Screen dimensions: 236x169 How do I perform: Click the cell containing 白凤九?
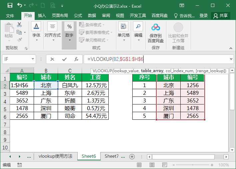point(70,85)
